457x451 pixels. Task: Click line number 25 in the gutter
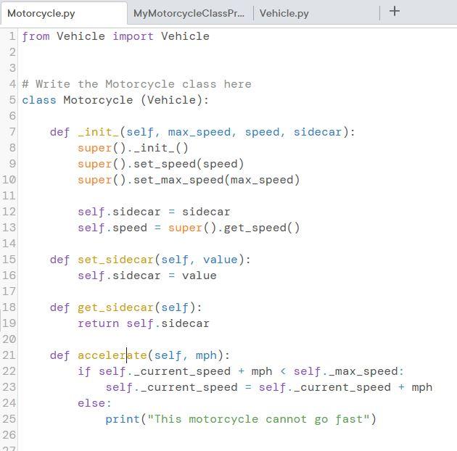(x=9, y=419)
